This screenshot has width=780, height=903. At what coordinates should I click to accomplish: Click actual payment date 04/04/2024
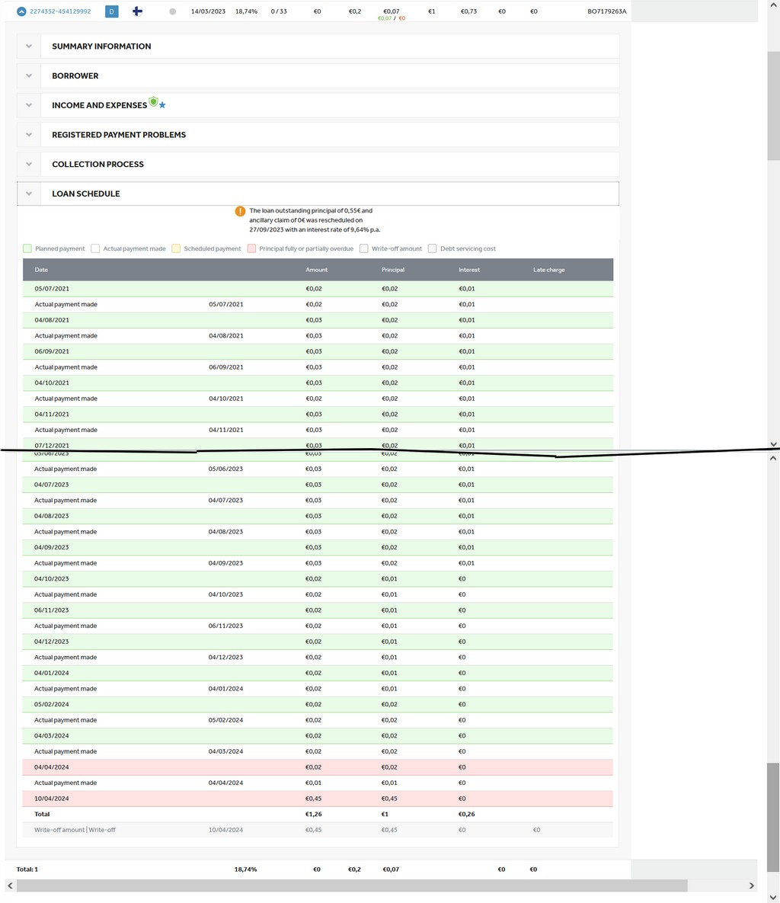(x=225, y=783)
